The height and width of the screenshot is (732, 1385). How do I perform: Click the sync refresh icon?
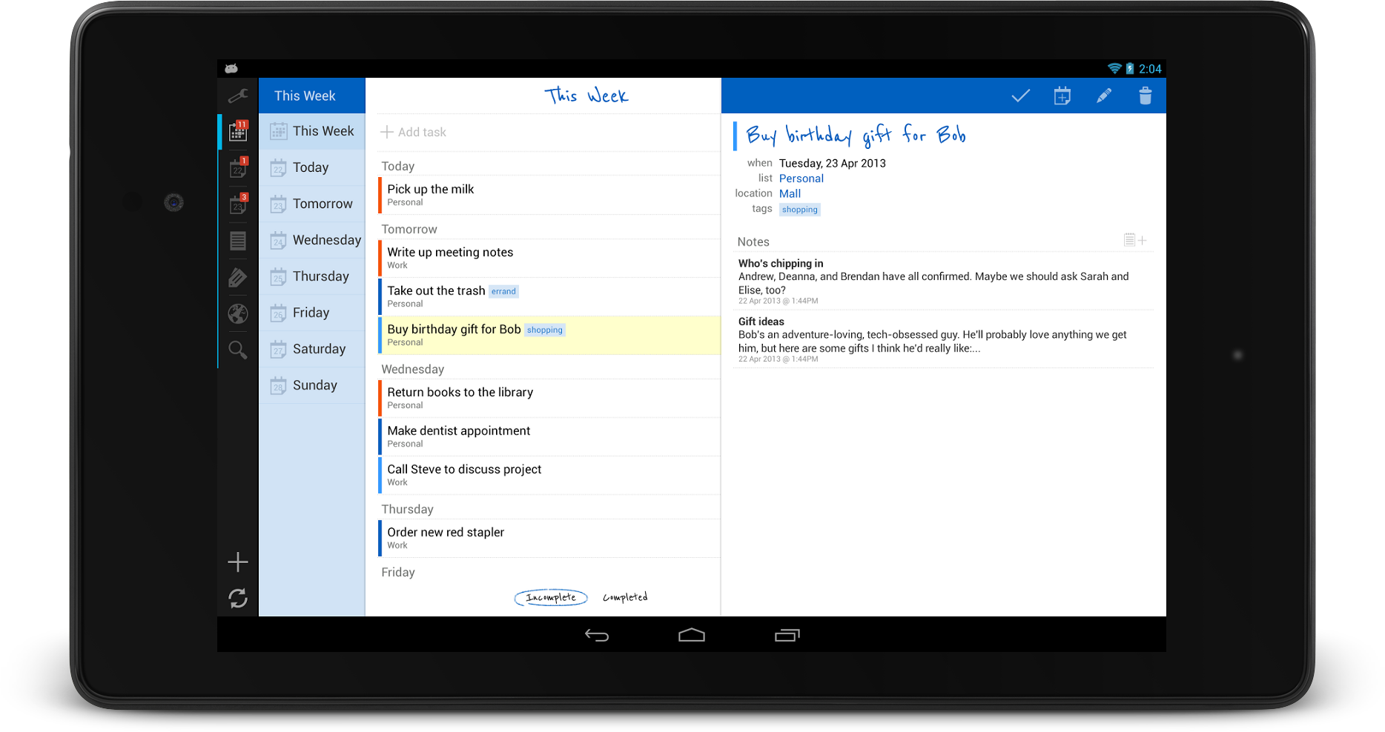238,598
